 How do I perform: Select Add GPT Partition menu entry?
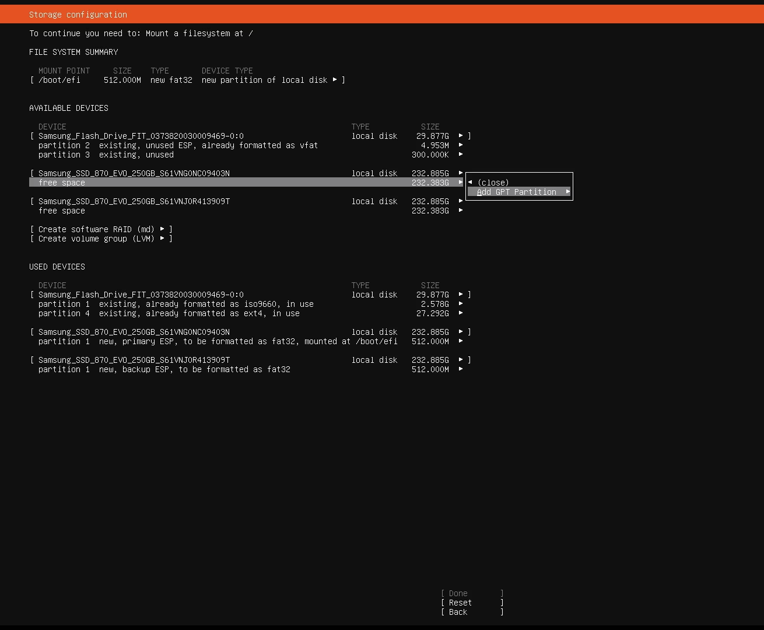click(519, 192)
